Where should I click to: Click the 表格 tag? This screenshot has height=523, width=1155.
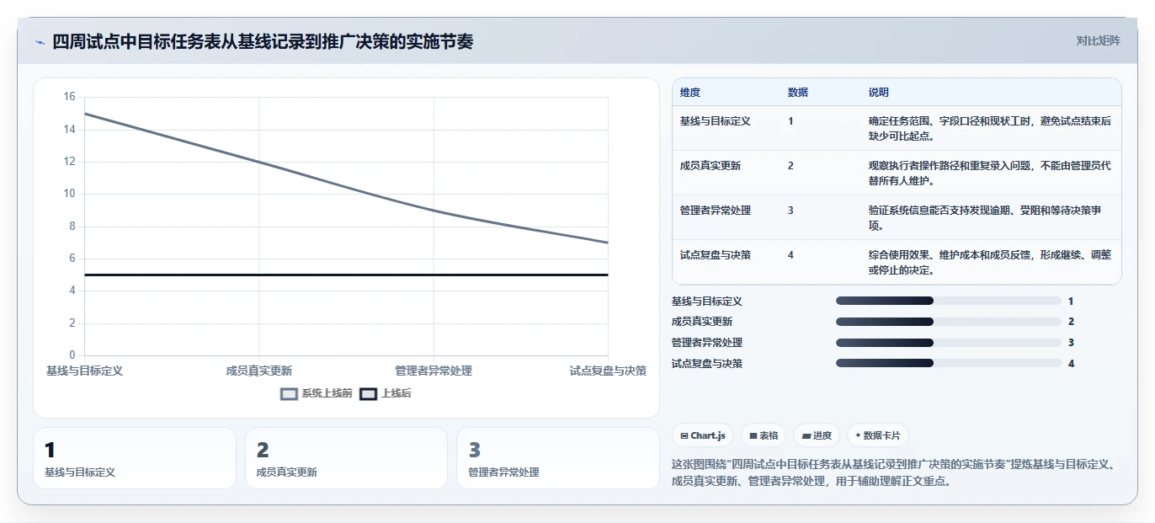[764, 435]
